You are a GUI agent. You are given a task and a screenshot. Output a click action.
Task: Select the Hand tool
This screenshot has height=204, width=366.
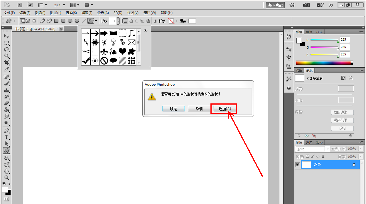pos(7,171)
